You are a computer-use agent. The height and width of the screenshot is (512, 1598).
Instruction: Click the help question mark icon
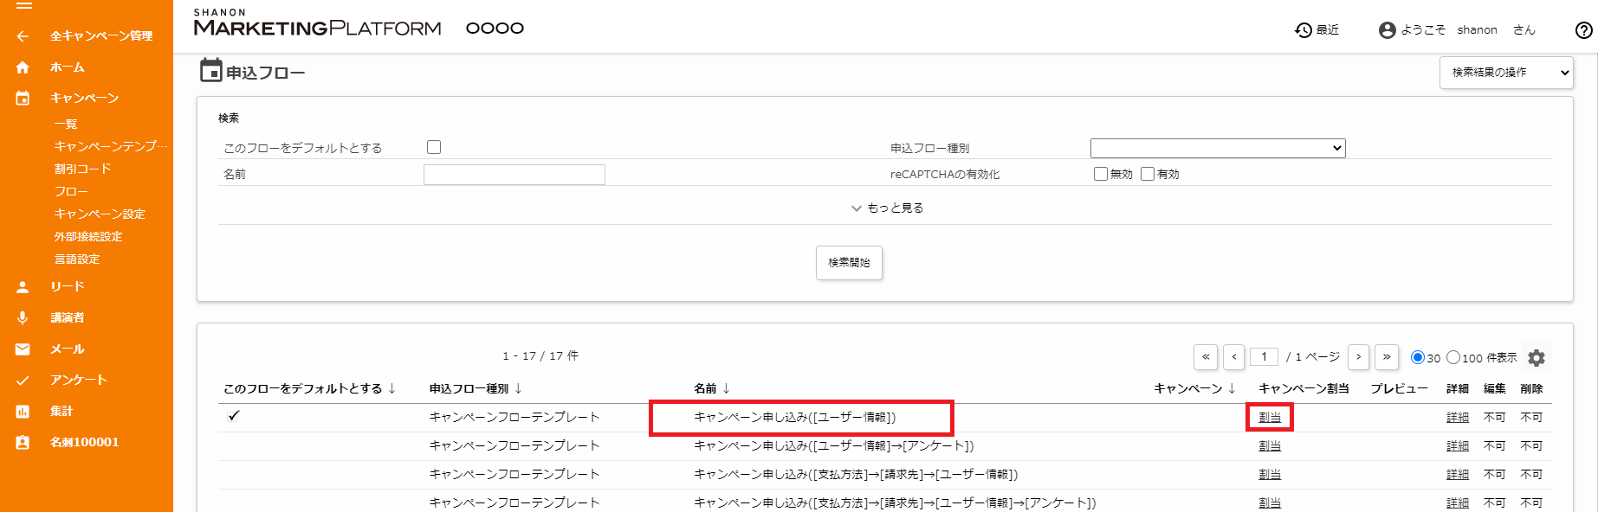[1584, 30]
